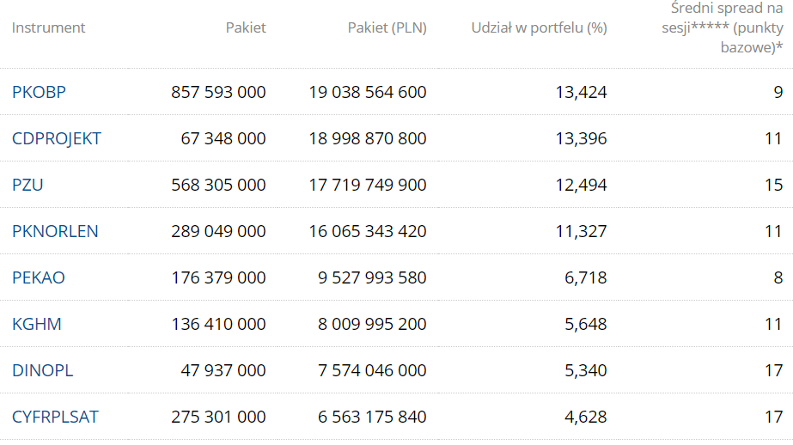This screenshot has height=445, width=793.
Task: Click the Udział w portfelu (%) header
Action: tap(539, 27)
